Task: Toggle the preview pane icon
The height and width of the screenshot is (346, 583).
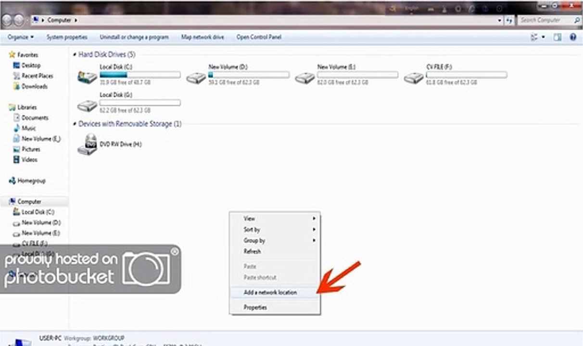Action: tap(558, 37)
